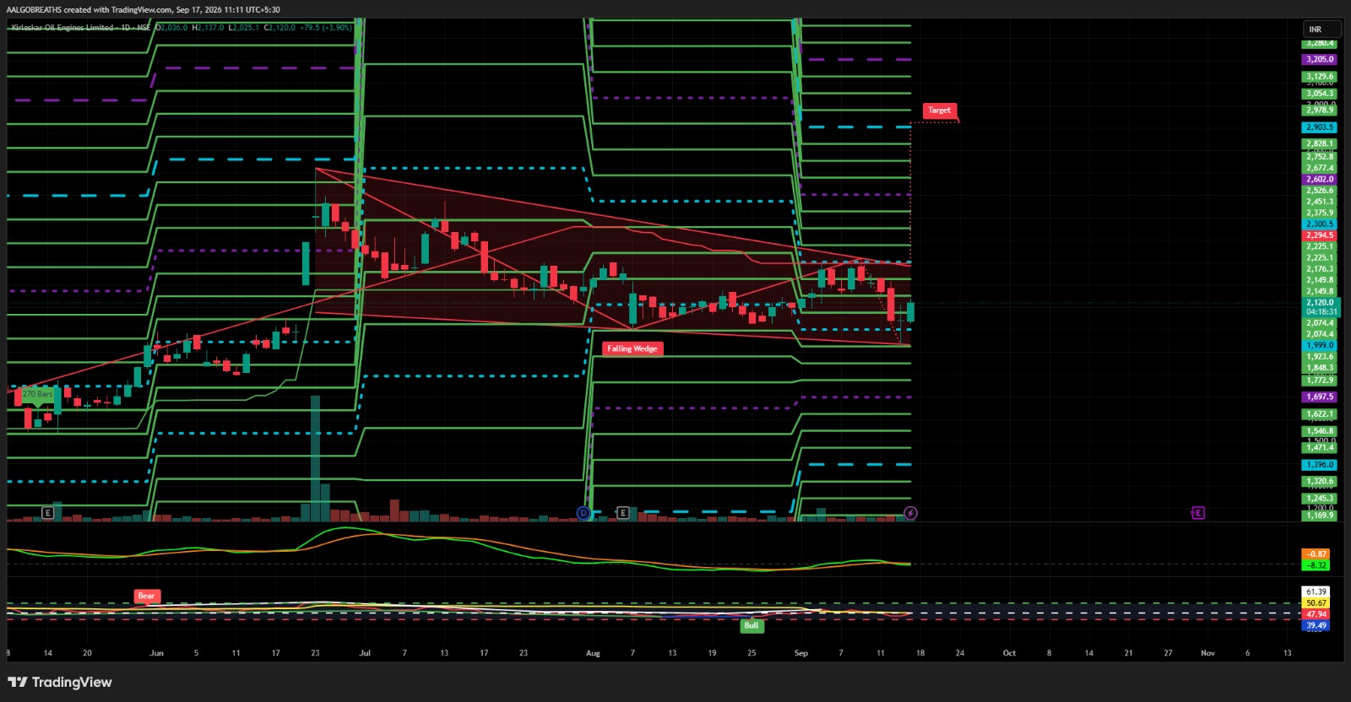Click the white 61.39 indicator value
Image resolution: width=1351 pixels, height=702 pixels.
tap(1316, 591)
